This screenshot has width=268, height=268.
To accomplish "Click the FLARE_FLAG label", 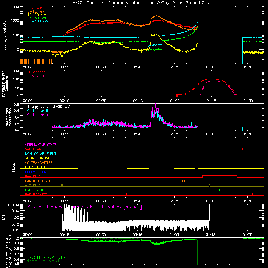I will click(35, 167).
